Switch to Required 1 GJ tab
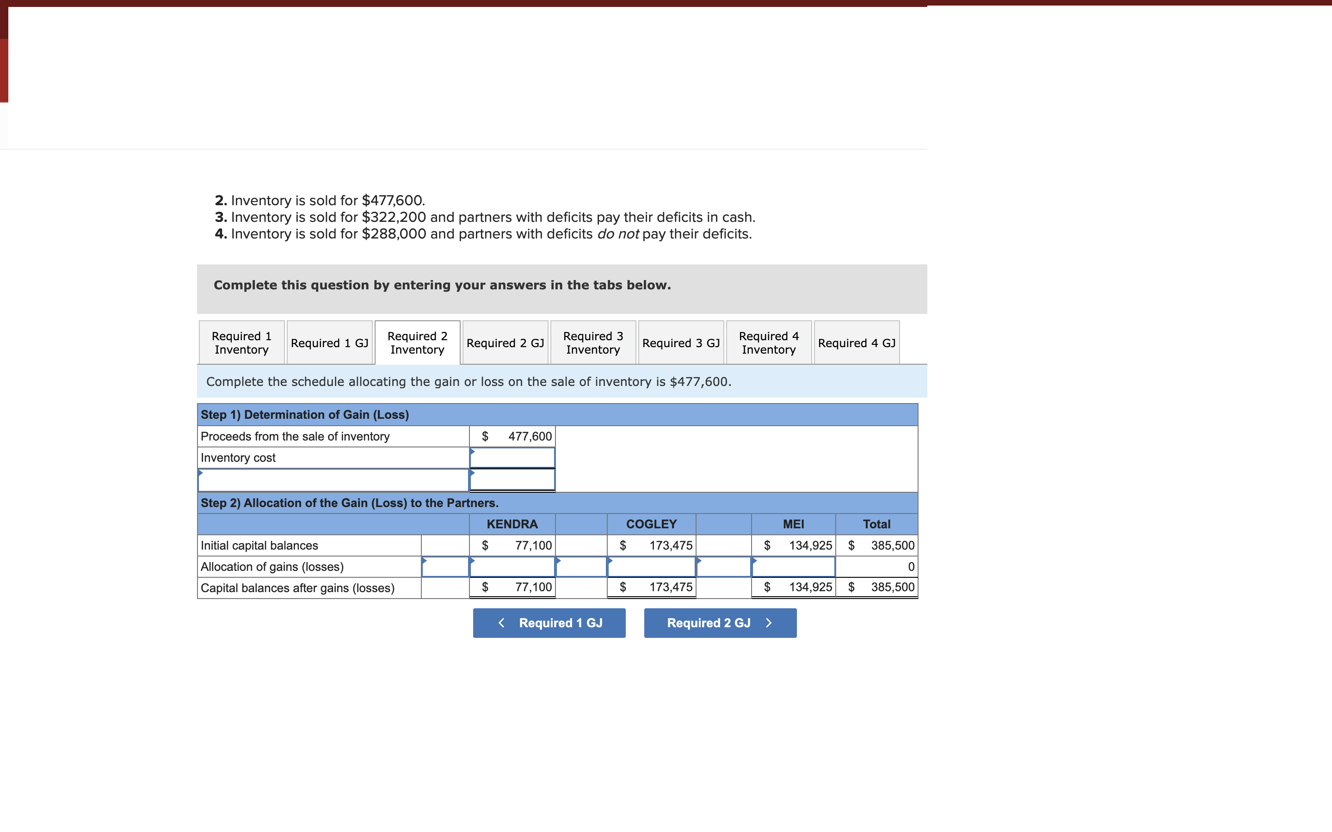 (x=329, y=342)
